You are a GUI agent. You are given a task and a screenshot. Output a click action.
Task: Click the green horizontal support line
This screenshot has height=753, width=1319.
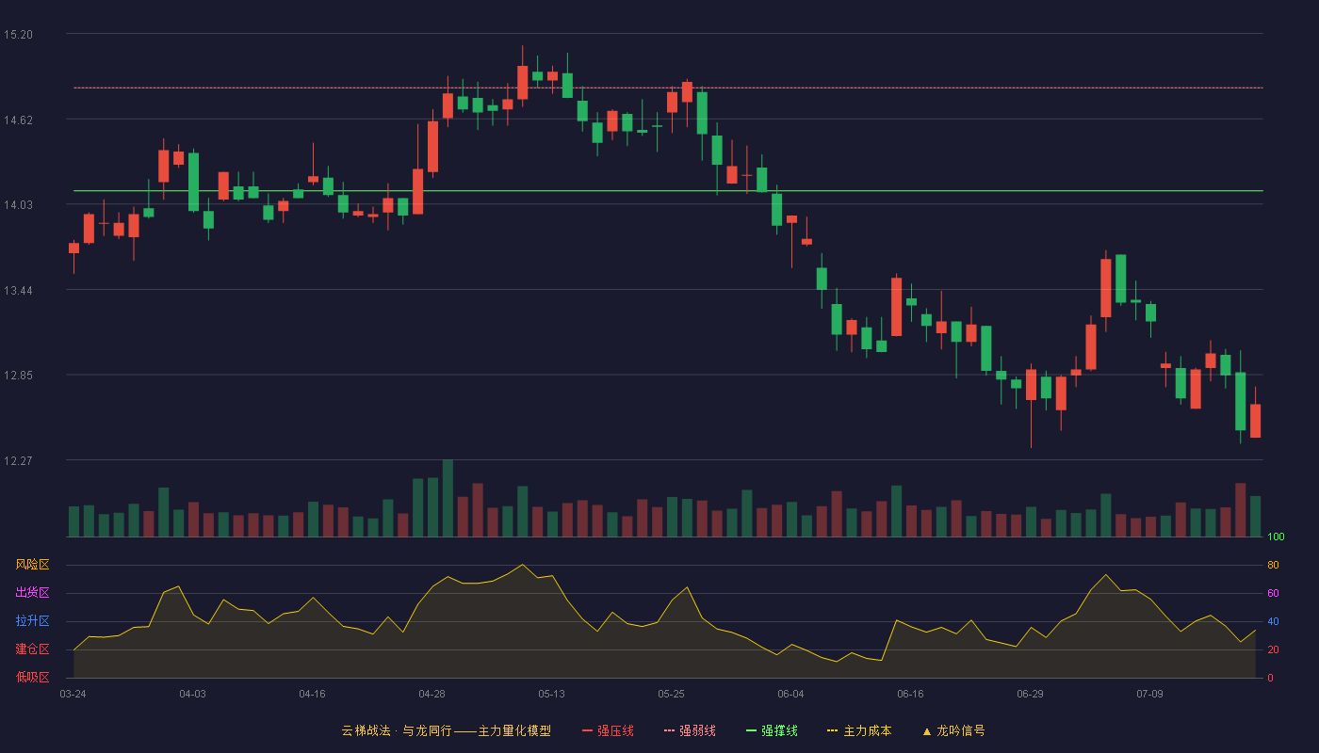tap(668, 191)
